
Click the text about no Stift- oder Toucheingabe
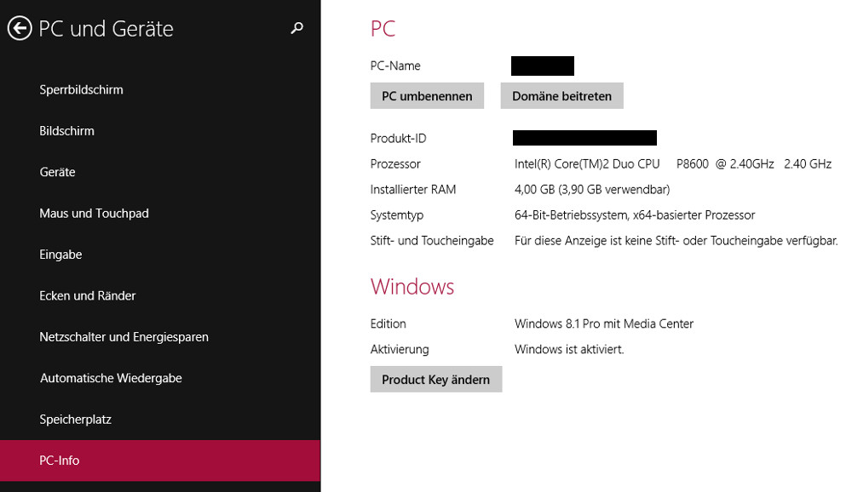pos(676,241)
